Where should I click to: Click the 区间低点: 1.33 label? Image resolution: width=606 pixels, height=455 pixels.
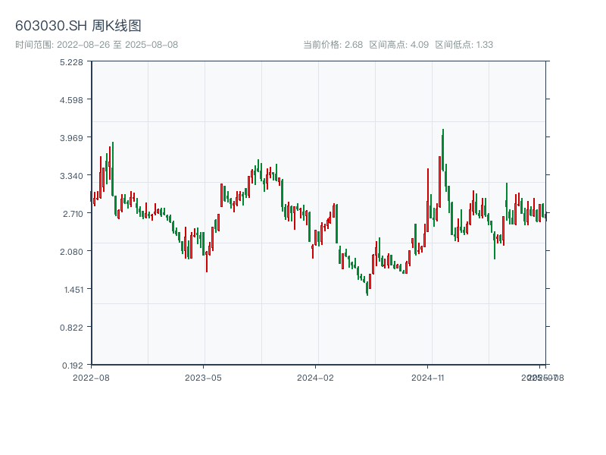coord(464,45)
